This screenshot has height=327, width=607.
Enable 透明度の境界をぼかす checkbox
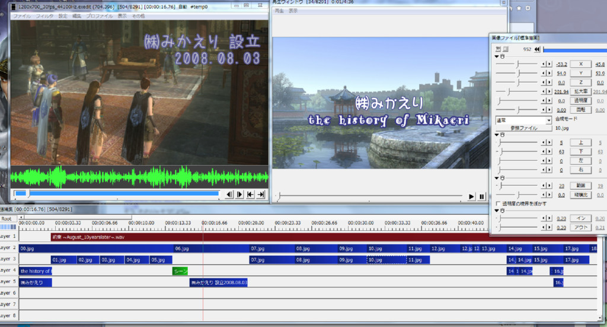(498, 204)
